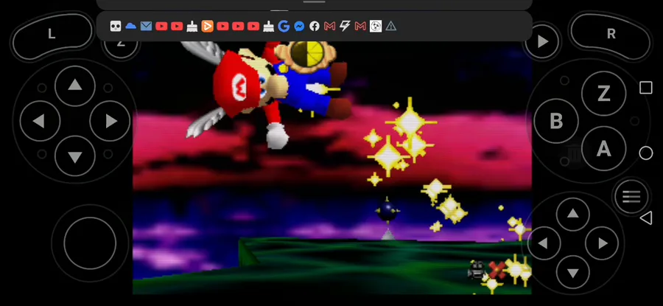Screen dimensions: 663x306
Task: Open the emulator hamburger menu
Action: tap(631, 196)
